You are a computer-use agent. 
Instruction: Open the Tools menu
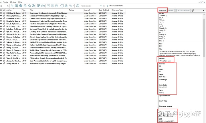[5, 2]
